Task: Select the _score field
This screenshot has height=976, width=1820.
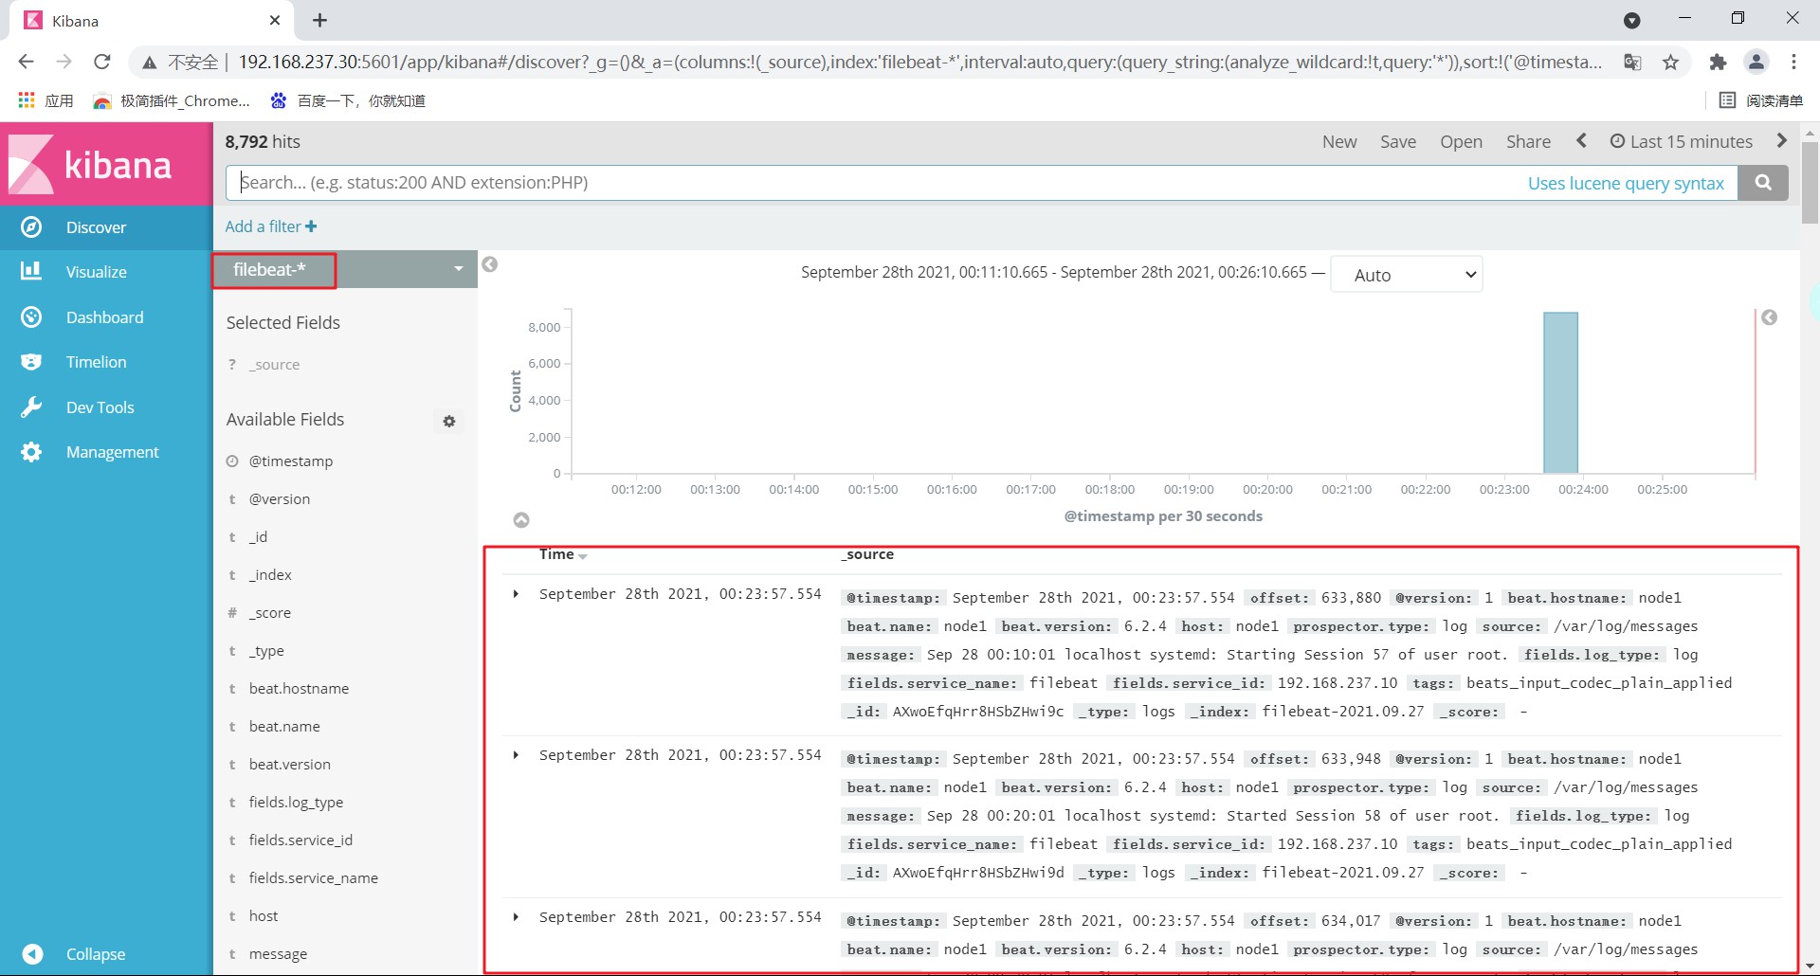Action: 270,613
